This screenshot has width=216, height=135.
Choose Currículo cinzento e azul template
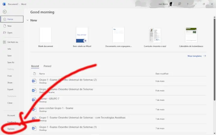155,37
